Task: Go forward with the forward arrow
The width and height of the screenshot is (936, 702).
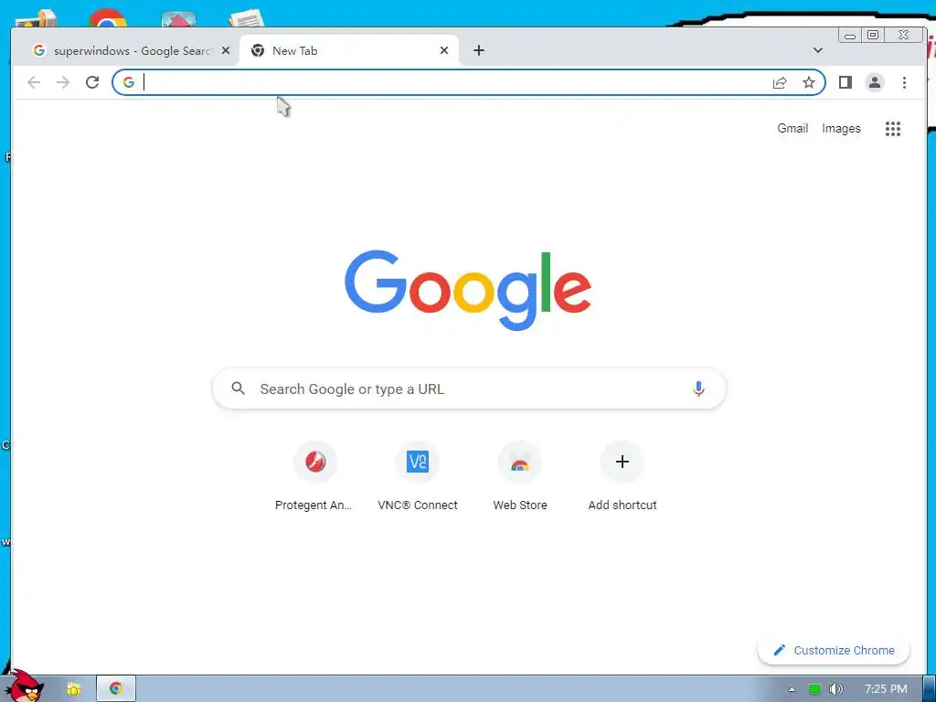Action: [63, 82]
